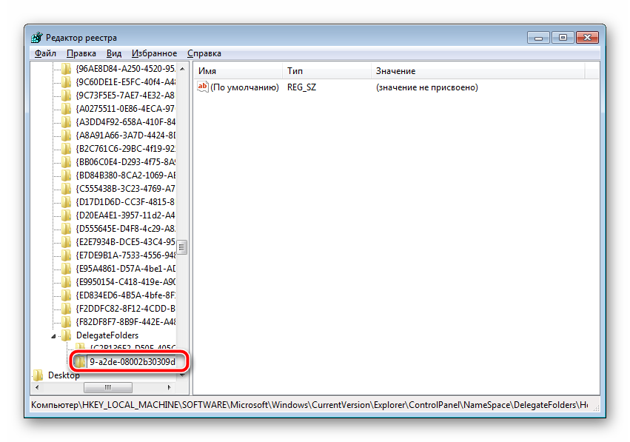Click the tree pane horizontal scrollbar thumb
The height and width of the screenshot is (442, 630).
[107, 387]
